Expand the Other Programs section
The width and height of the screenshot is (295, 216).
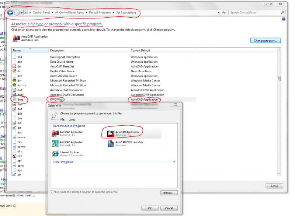(174, 162)
